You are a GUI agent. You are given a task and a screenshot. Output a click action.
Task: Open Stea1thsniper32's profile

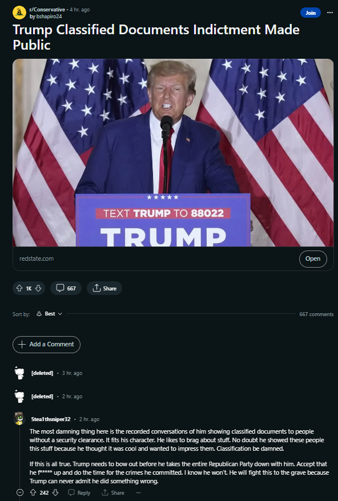50,419
